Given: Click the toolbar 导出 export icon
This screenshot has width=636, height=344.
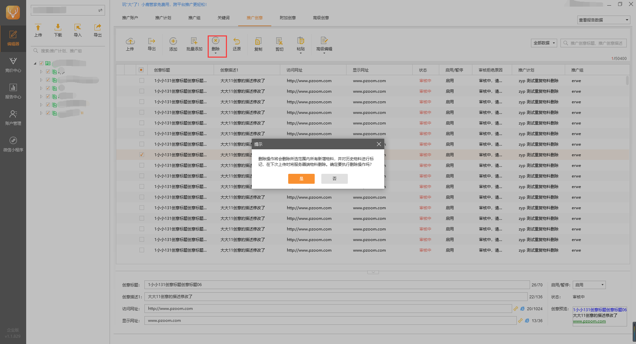Looking at the screenshot, I should (152, 41).
